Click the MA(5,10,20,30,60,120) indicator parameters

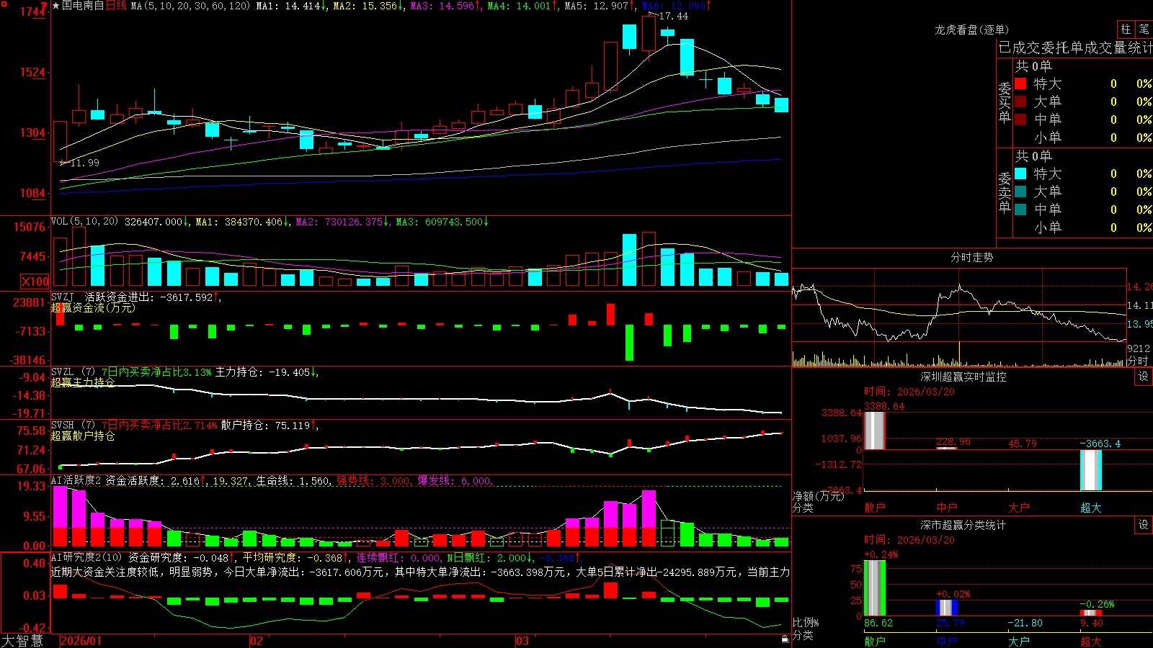pos(190,6)
